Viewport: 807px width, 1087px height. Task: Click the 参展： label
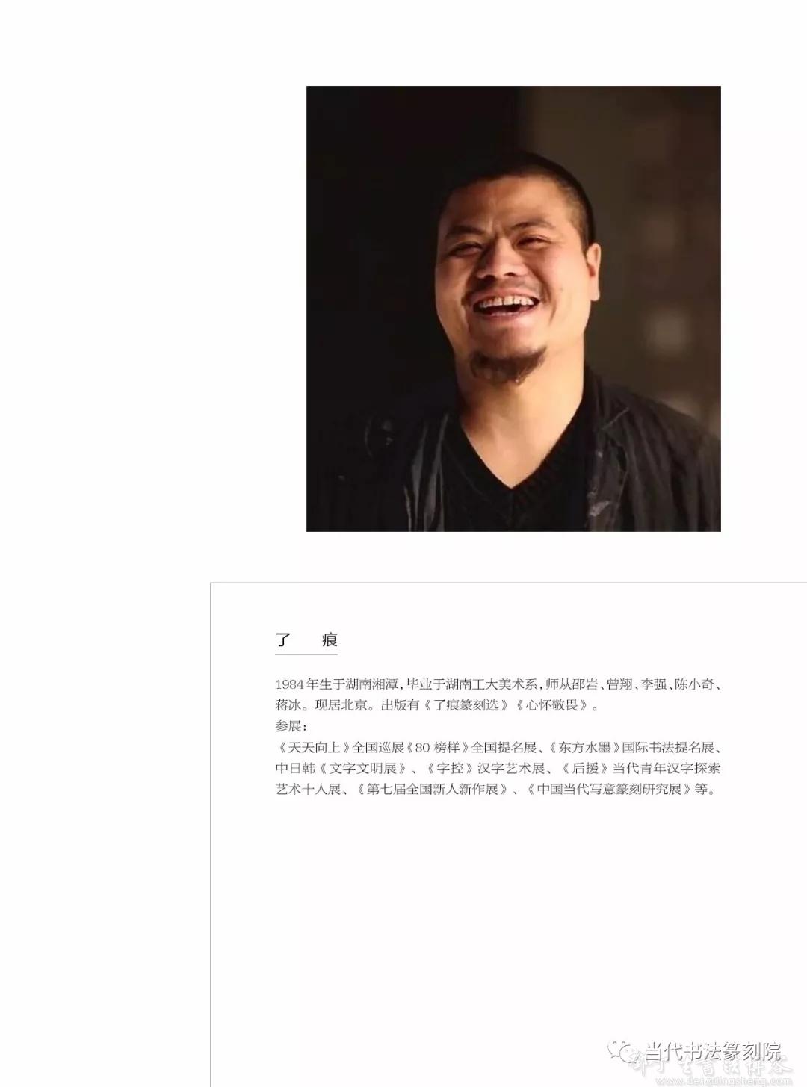coord(291,725)
